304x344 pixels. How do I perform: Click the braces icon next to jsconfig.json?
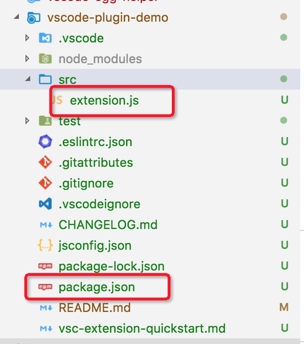[45, 246]
